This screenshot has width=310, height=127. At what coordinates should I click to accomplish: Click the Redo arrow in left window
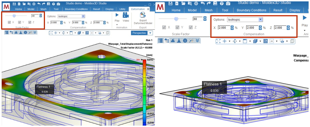(44, 4)
